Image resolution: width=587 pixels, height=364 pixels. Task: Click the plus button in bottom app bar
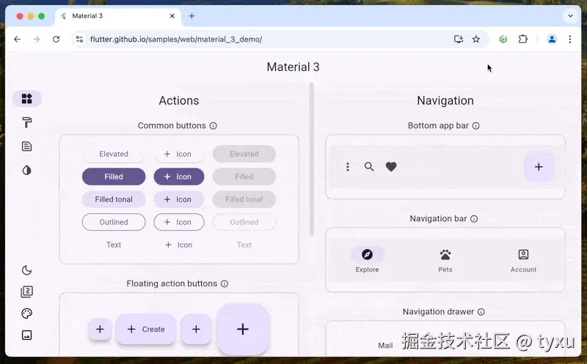pos(539,167)
